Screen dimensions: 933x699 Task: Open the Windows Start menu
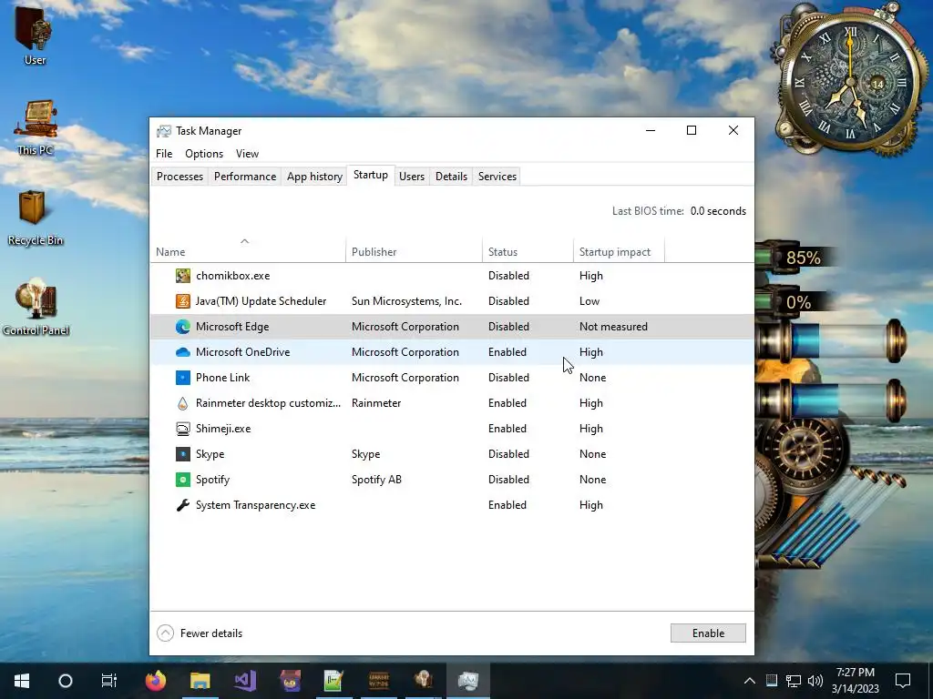click(22, 681)
